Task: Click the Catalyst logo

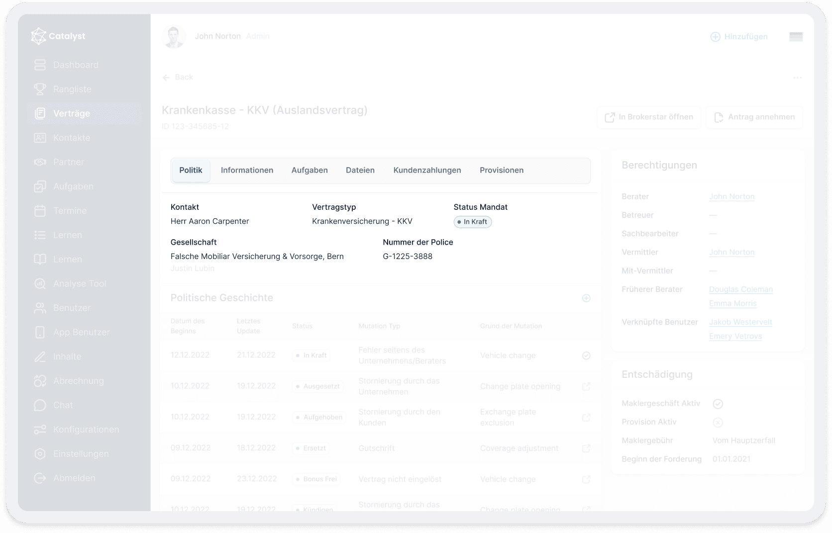Action: click(x=39, y=36)
